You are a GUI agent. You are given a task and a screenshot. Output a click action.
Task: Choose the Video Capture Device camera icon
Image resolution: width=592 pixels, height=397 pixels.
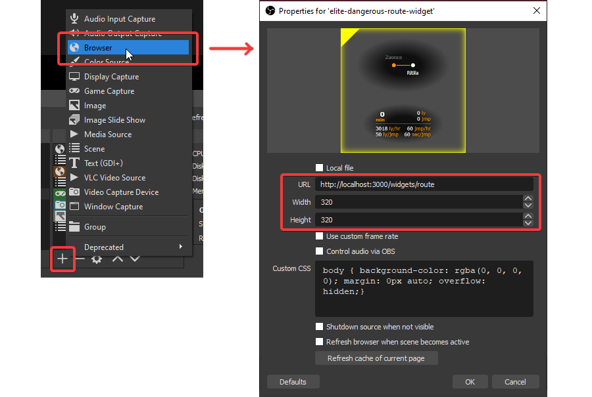74,192
